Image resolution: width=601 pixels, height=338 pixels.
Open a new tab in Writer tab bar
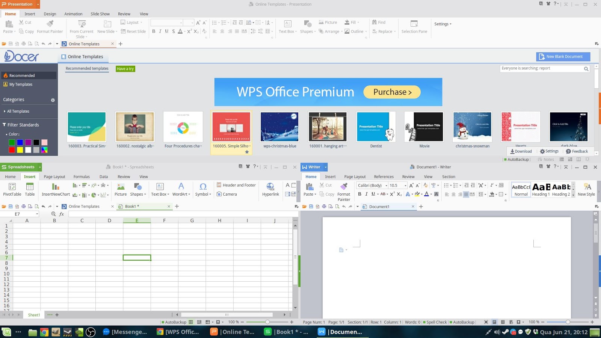coord(421,207)
